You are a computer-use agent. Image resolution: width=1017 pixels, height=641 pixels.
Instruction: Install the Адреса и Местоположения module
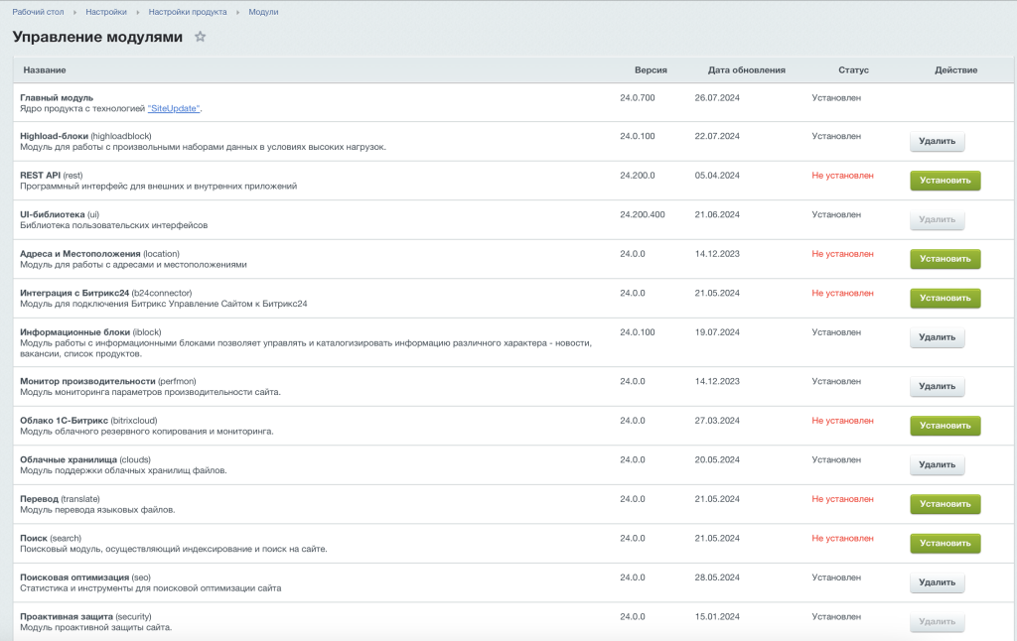945,259
